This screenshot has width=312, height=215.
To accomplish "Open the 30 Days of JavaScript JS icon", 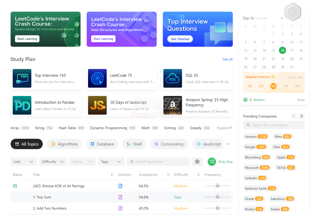I will pyautogui.click(x=97, y=105).
